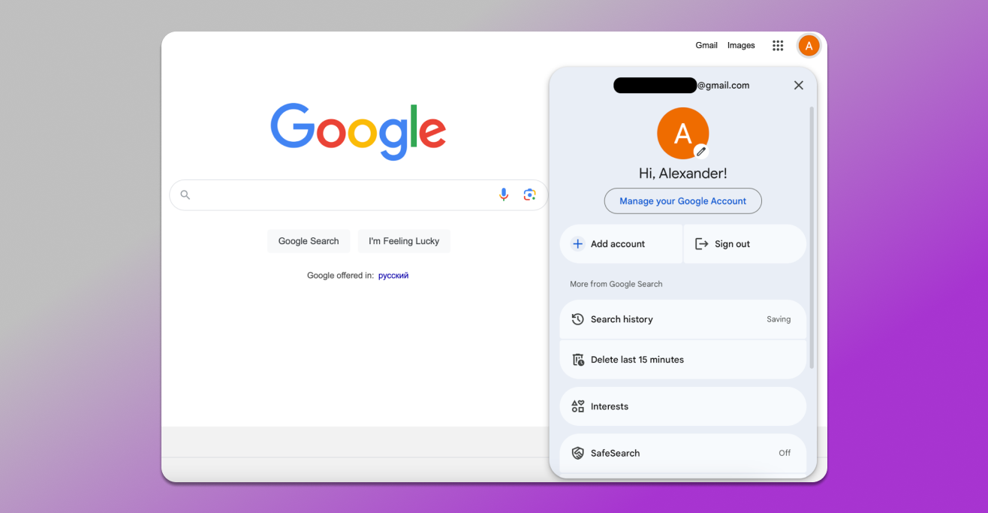988x513 pixels.
Task: Click the plus icon for Add account
Action: [x=578, y=244]
